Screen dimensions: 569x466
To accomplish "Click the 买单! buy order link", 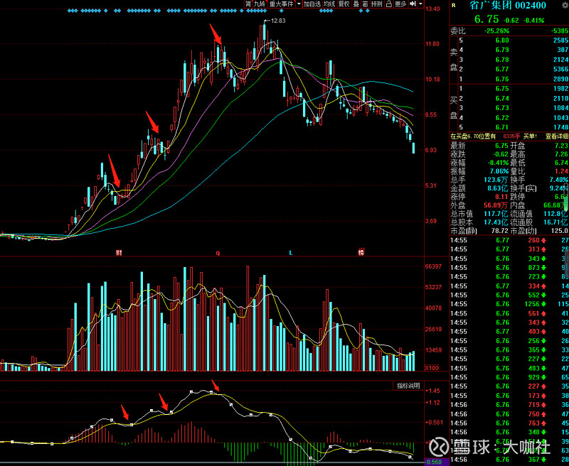I will [x=530, y=136].
